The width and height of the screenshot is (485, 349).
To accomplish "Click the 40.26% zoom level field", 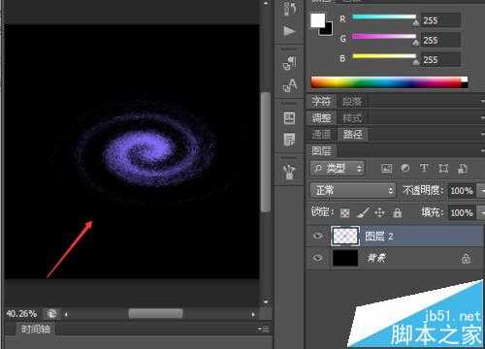I will coord(21,314).
